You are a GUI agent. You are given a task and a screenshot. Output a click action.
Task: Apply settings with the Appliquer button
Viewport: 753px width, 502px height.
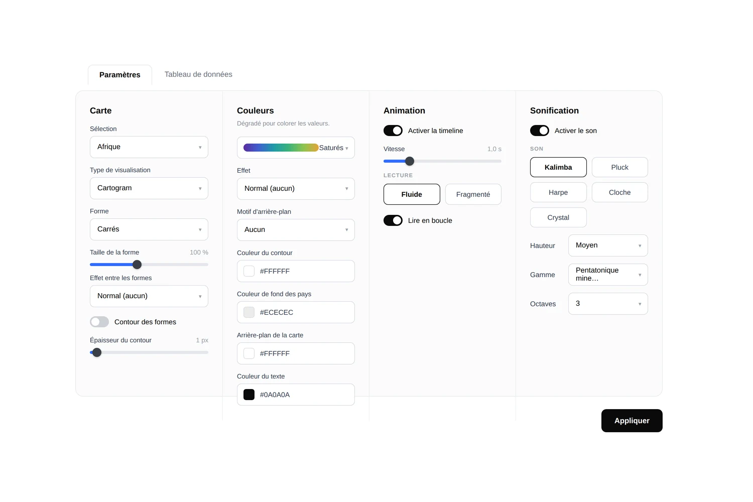pos(632,421)
